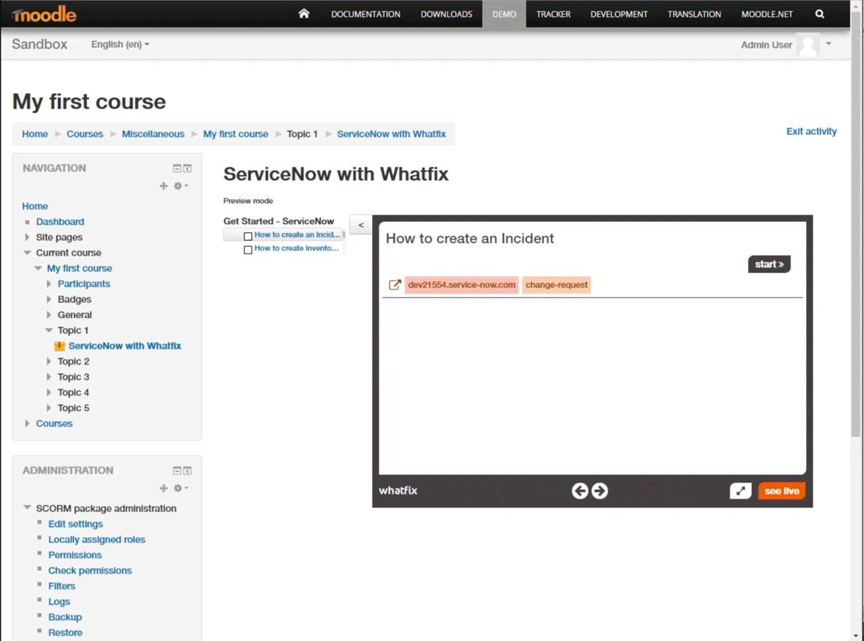This screenshot has width=864, height=641.
Task: Open the Development menu item
Action: 619,14
